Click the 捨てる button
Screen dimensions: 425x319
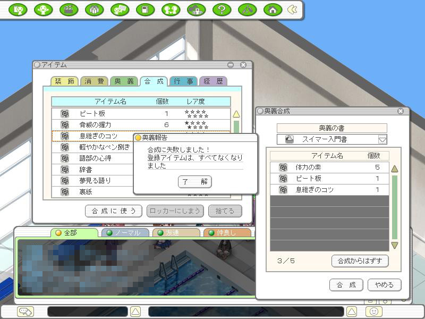[x=225, y=211]
